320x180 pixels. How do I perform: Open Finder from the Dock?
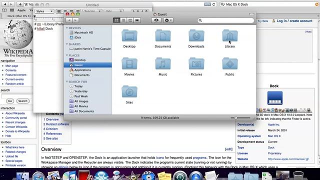(22, 175)
